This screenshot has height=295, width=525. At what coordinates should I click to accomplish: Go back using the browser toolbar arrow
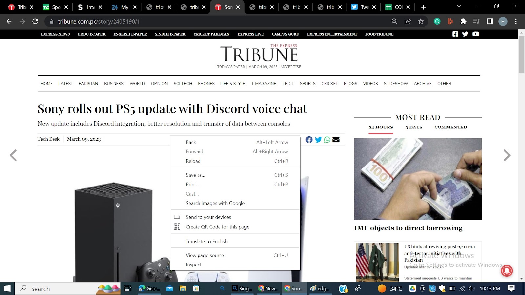tap(9, 21)
